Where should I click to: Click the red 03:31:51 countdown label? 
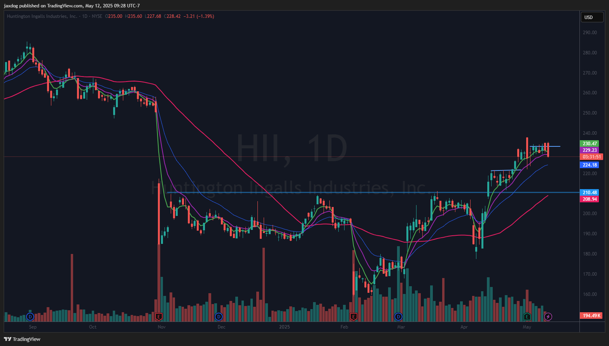coord(591,157)
